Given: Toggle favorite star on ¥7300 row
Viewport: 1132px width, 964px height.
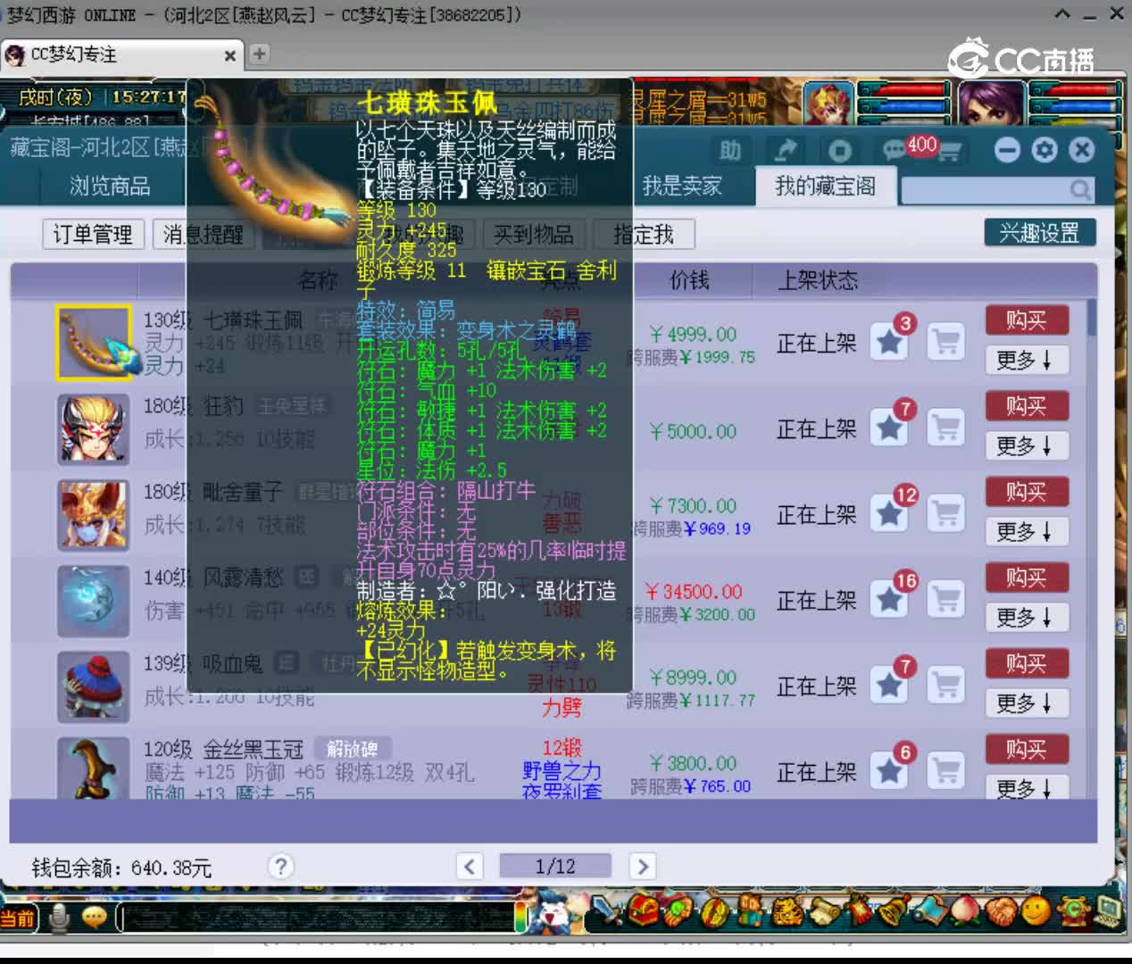Looking at the screenshot, I should (x=890, y=513).
